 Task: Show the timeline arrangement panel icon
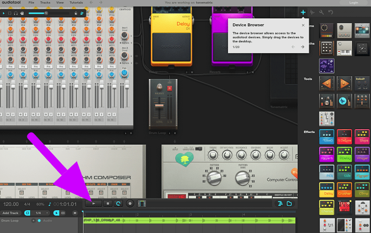coord(280,203)
